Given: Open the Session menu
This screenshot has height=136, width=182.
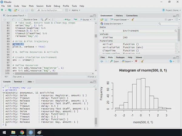Looking at the screenshot, I should (40, 6).
